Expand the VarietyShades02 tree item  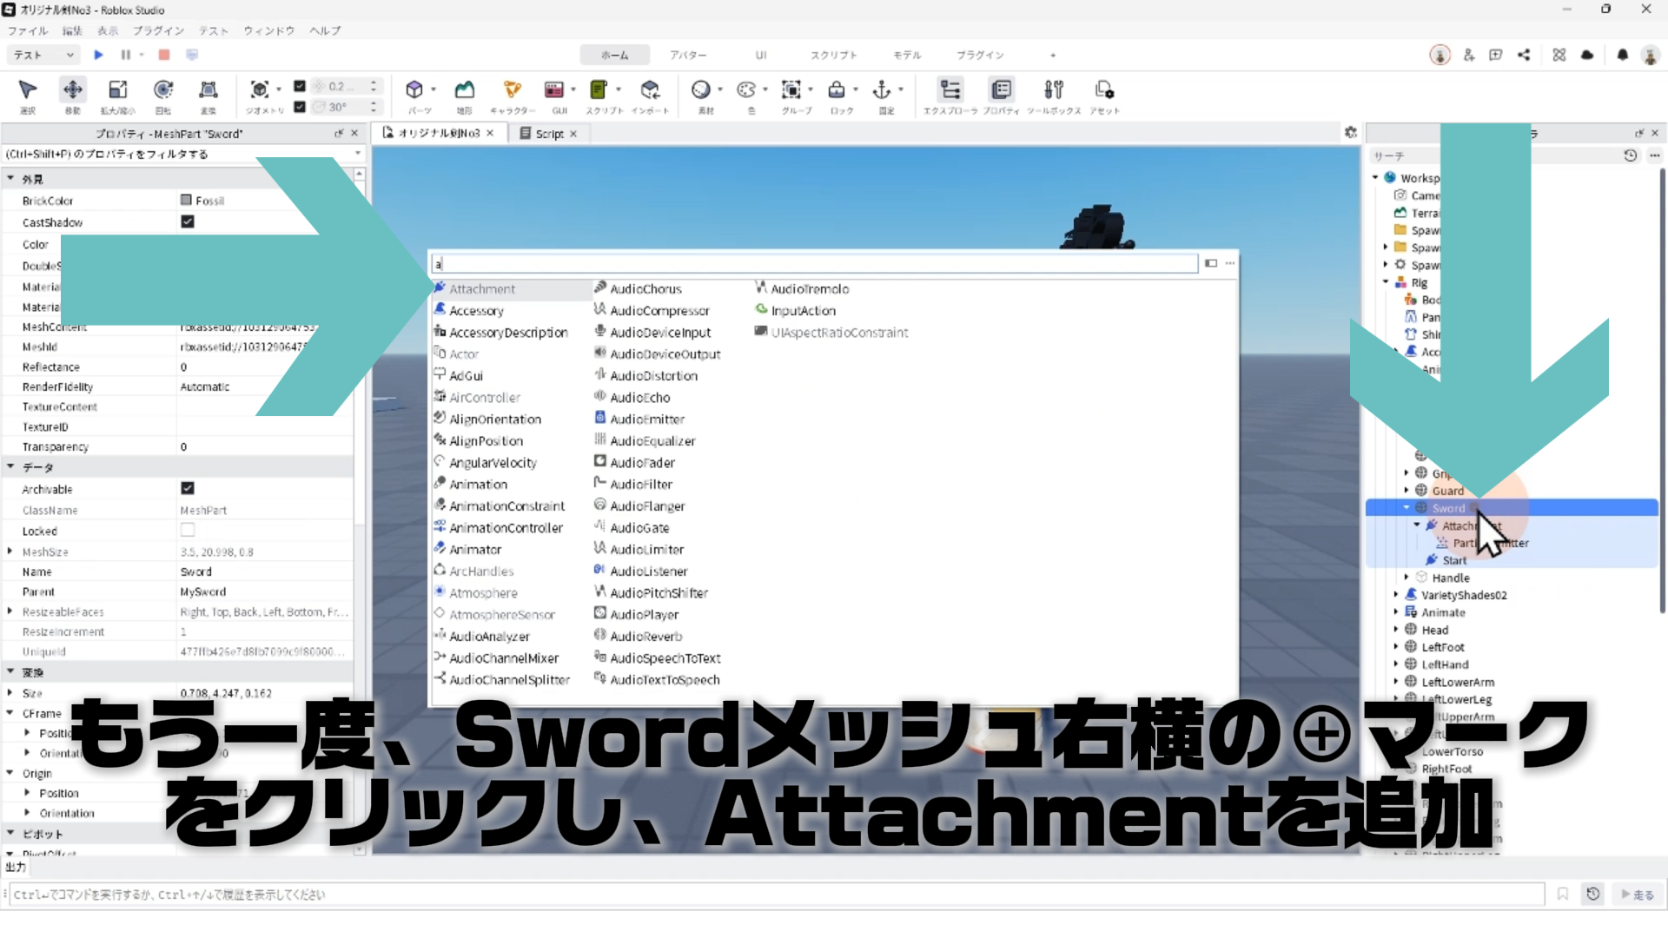[1396, 595]
